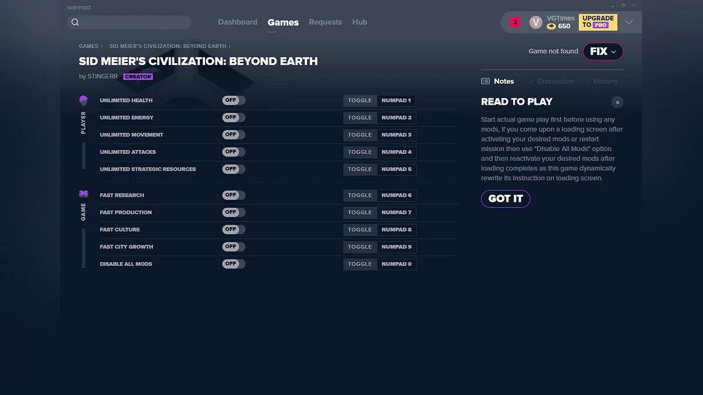
Task: Click the Discussion speech bubble icon
Action: tap(528, 81)
